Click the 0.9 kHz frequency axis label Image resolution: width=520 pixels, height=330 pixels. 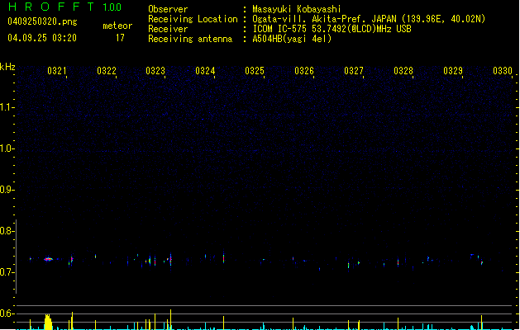[7, 190]
